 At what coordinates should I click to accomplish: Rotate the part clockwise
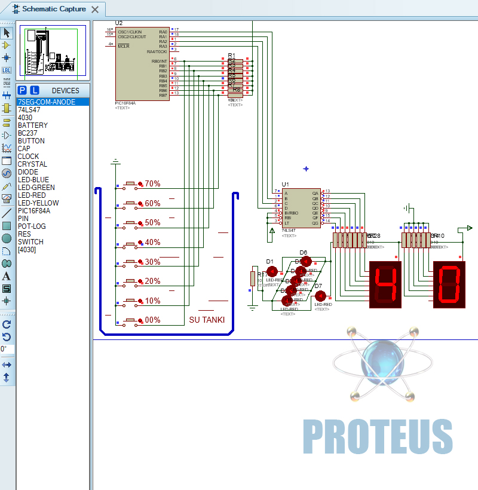click(7, 324)
